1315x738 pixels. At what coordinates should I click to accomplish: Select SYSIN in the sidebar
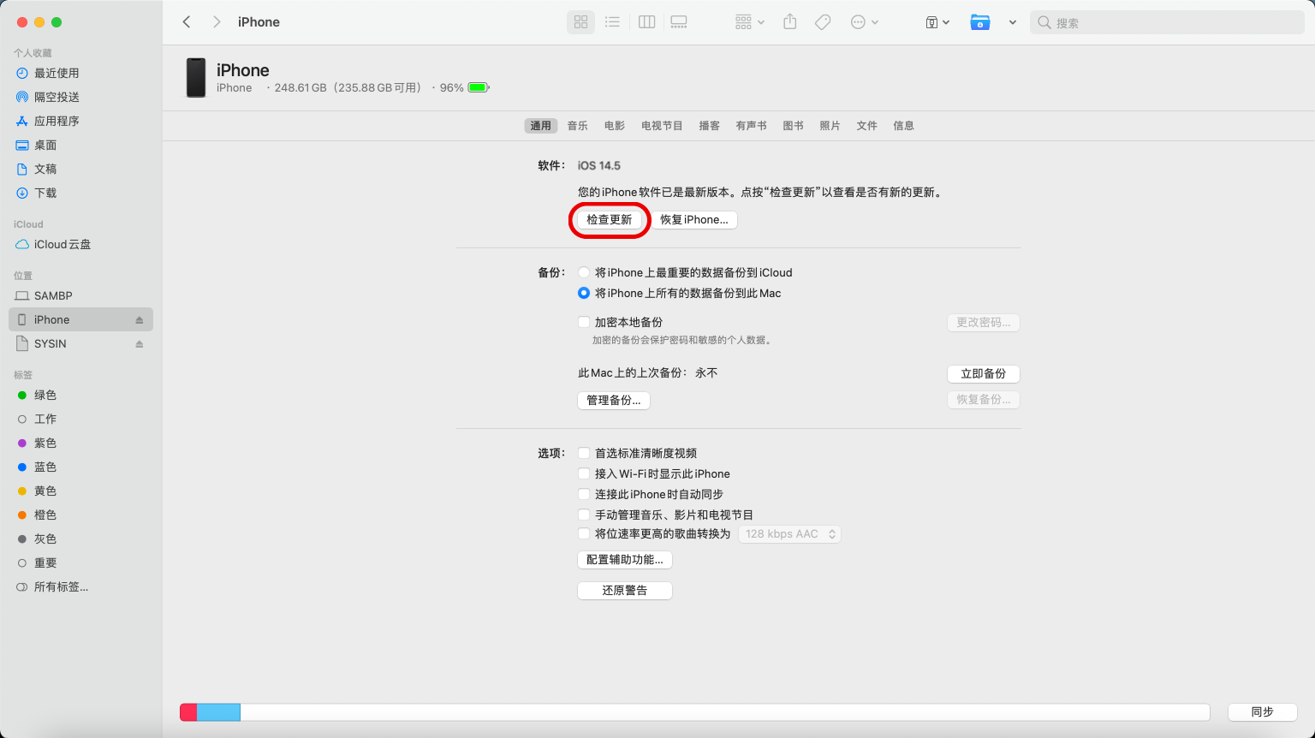pyautogui.click(x=80, y=343)
